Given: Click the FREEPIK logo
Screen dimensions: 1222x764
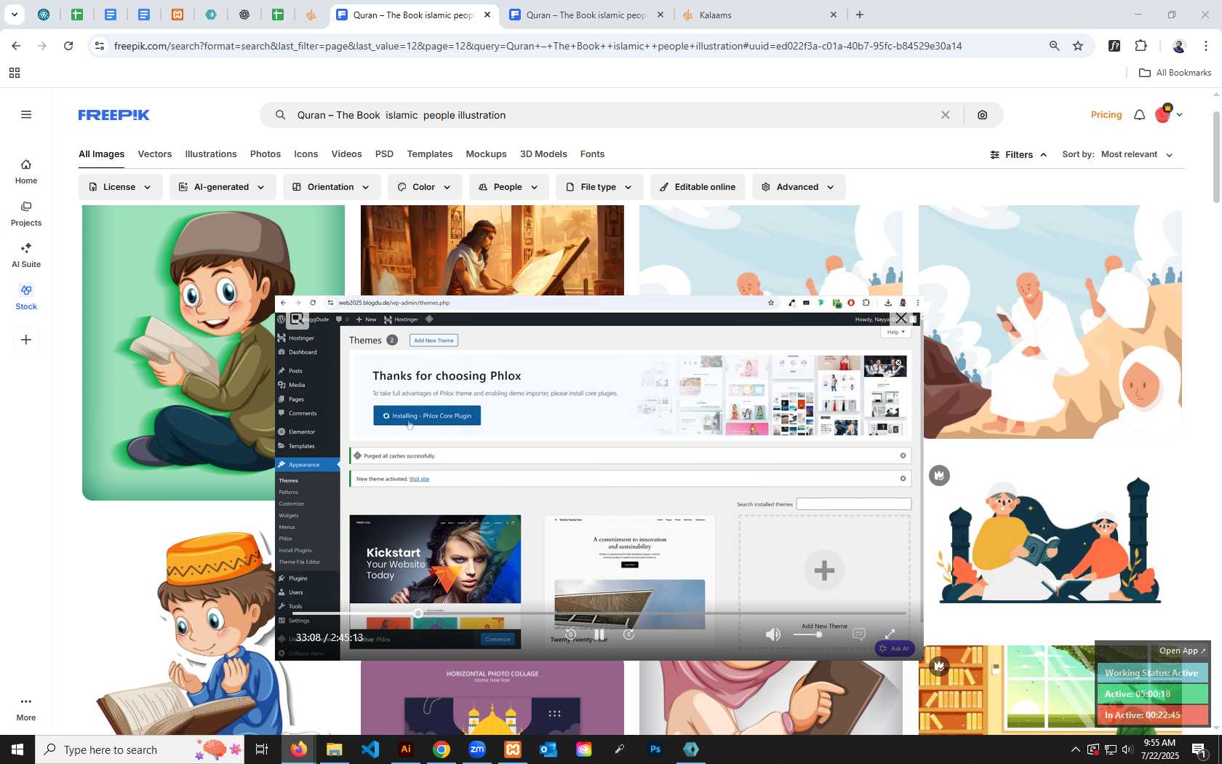Looking at the screenshot, I should [x=113, y=115].
